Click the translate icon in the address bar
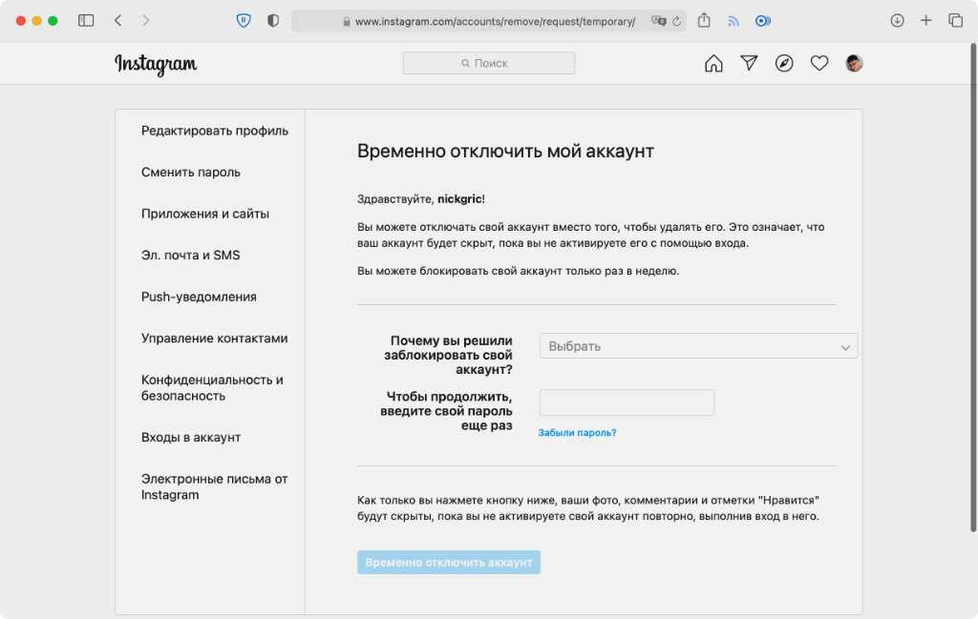This screenshot has width=978, height=619. pos(658,21)
